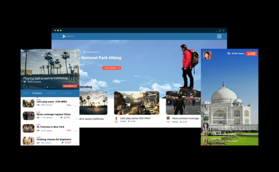
Task: Click the eye icon beside 35.000 viewers
Action: (x=229, y=54)
